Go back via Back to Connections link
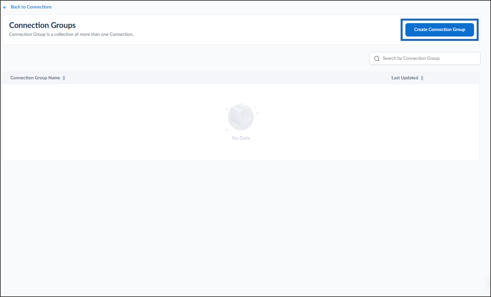This screenshot has width=491, height=297. tap(31, 7)
